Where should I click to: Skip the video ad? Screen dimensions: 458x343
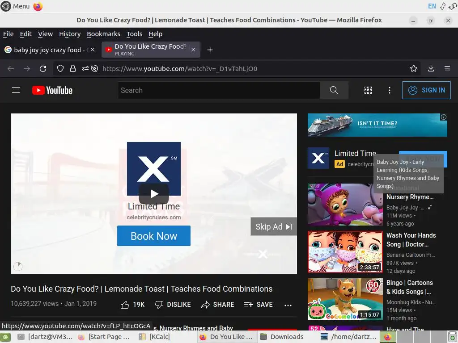[x=273, y=226]
